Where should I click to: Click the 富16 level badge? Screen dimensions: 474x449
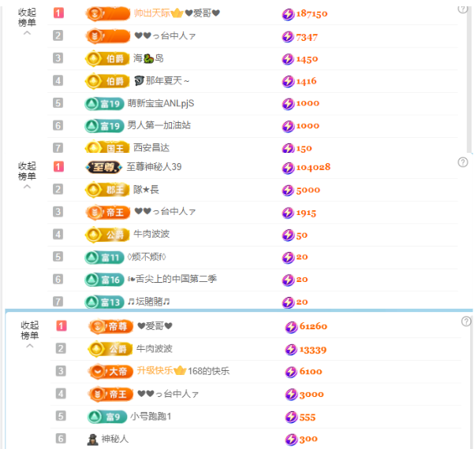click(104, 280)
